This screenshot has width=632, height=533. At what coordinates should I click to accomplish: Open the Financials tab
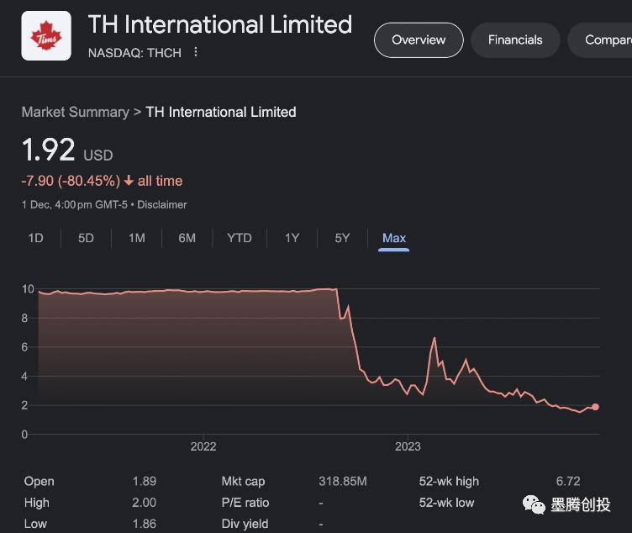(515, 40)
